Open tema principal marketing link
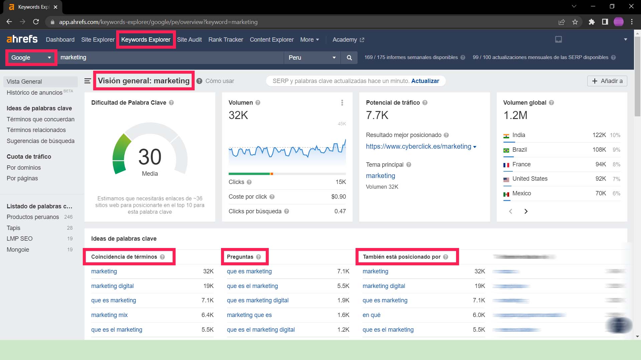 pos(380,176)
